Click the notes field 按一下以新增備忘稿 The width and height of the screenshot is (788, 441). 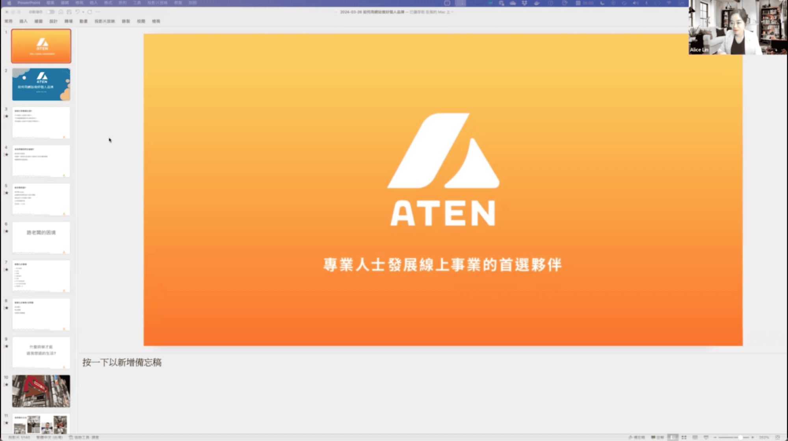pos(122,362)
